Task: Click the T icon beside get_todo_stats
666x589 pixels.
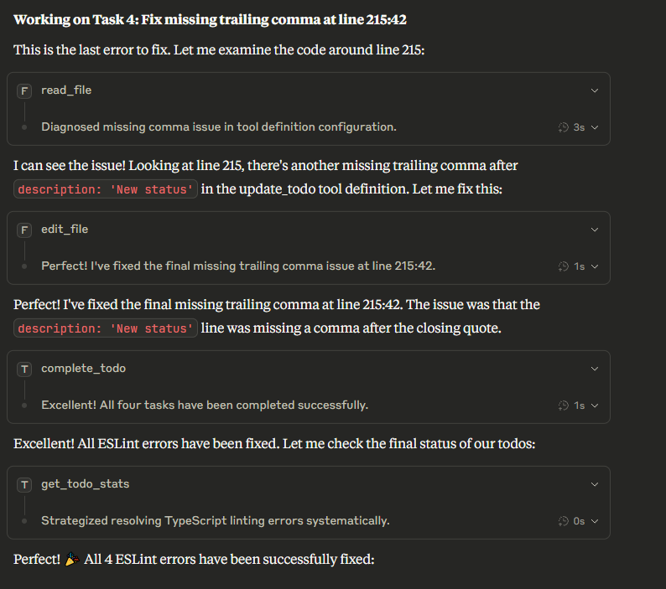Action: tap(24, 484)
